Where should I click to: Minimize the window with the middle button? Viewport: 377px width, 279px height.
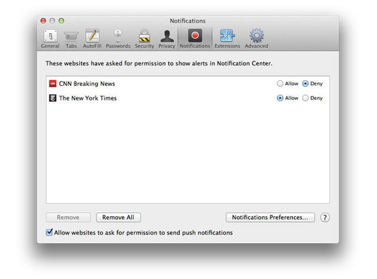tap(52, 21)
